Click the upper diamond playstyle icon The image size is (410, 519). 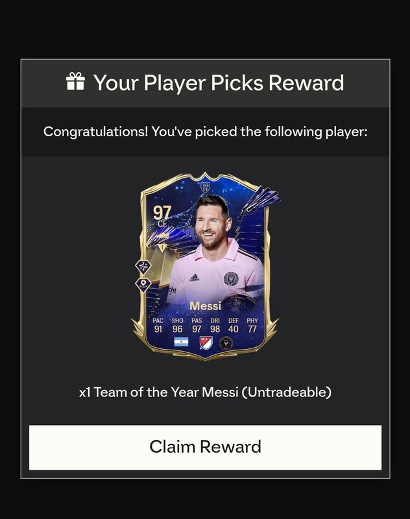(143, 267)
